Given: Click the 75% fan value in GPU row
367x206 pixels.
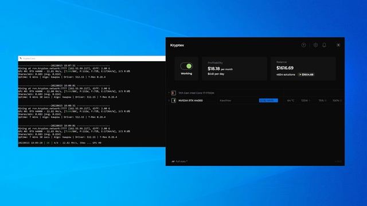Looking at the screenshot, I should tap(321, 101).
